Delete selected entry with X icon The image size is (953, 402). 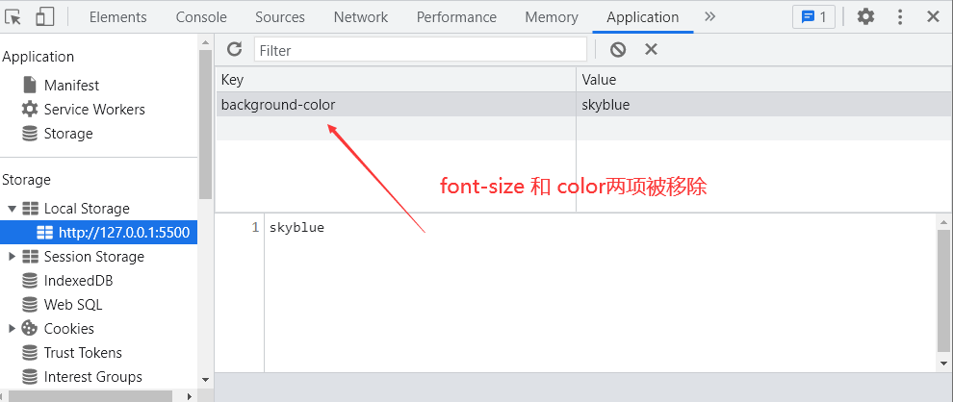[651, 49]
